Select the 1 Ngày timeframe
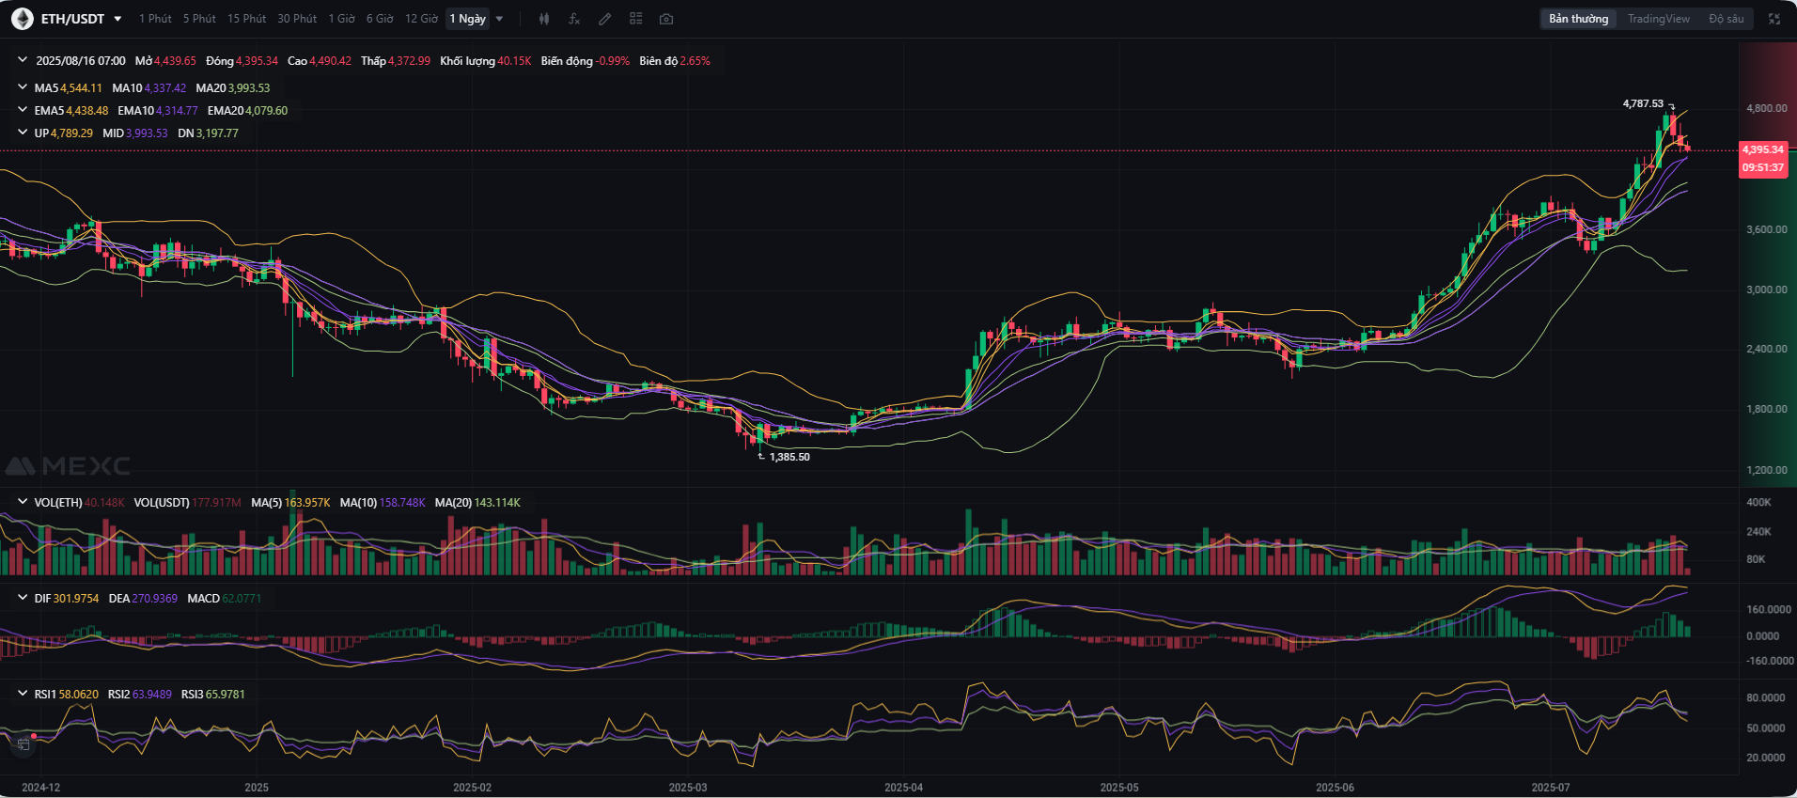1797x798 pixels. point(467,19)
